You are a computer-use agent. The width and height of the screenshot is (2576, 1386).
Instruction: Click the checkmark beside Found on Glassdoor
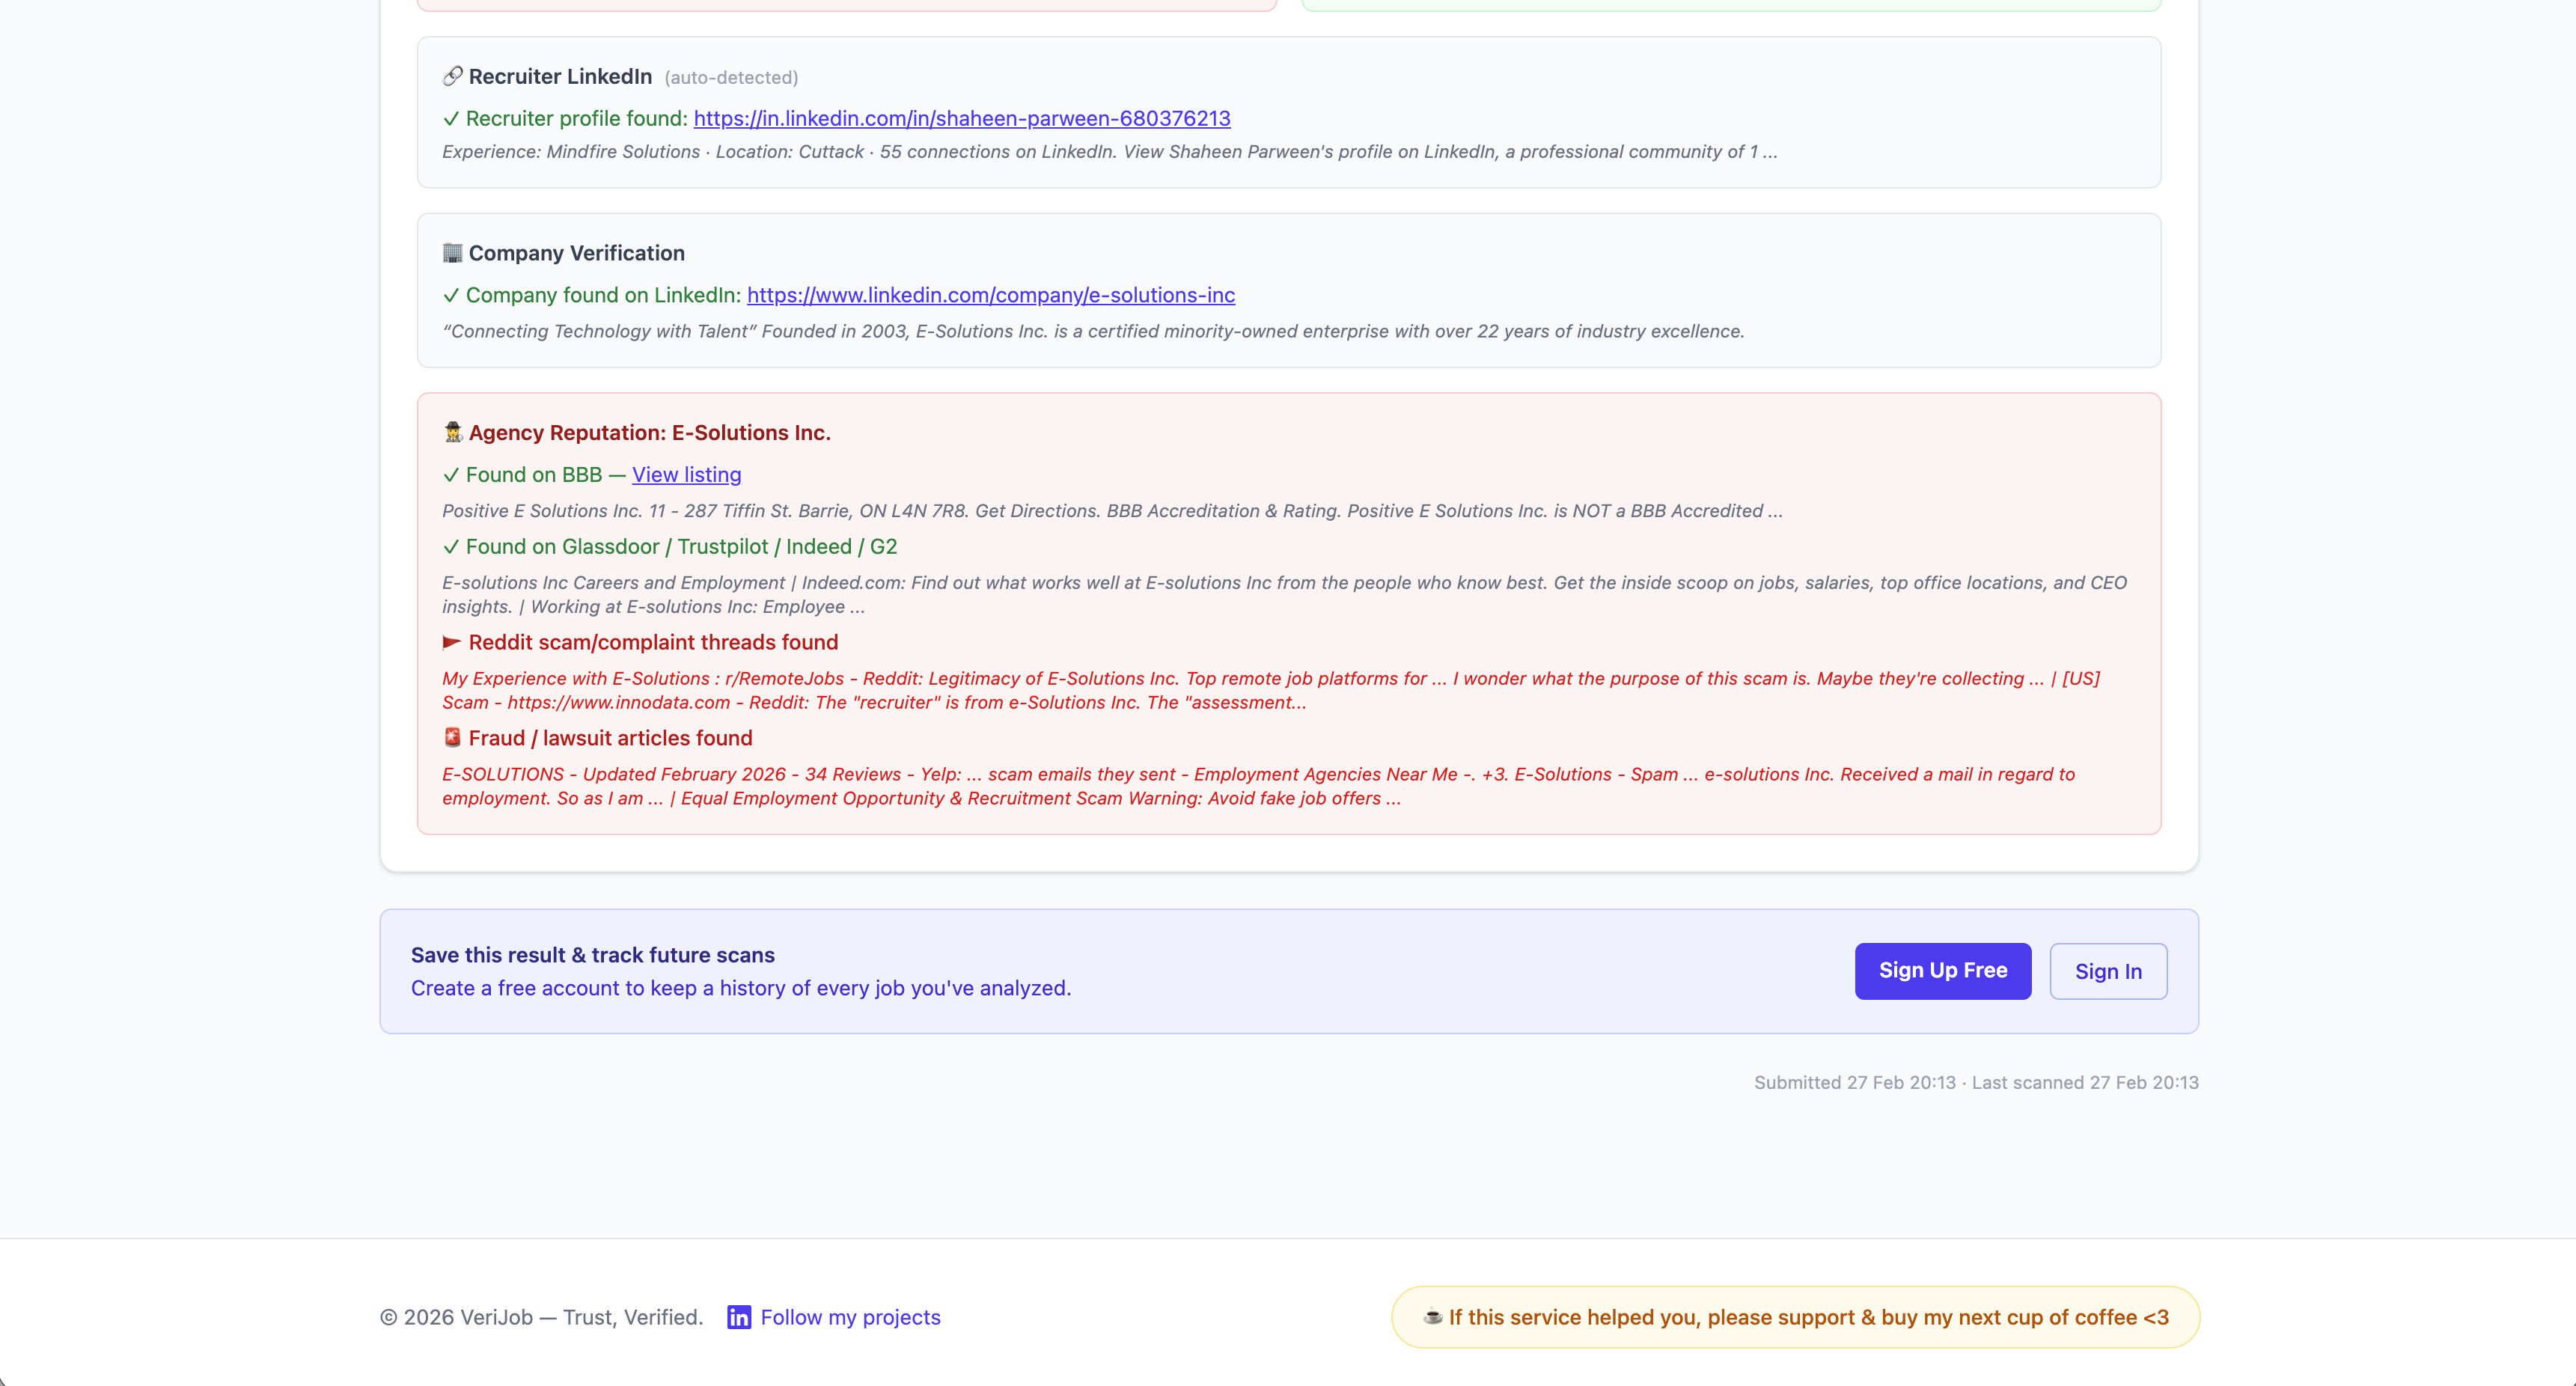click(x=452, y=547)
